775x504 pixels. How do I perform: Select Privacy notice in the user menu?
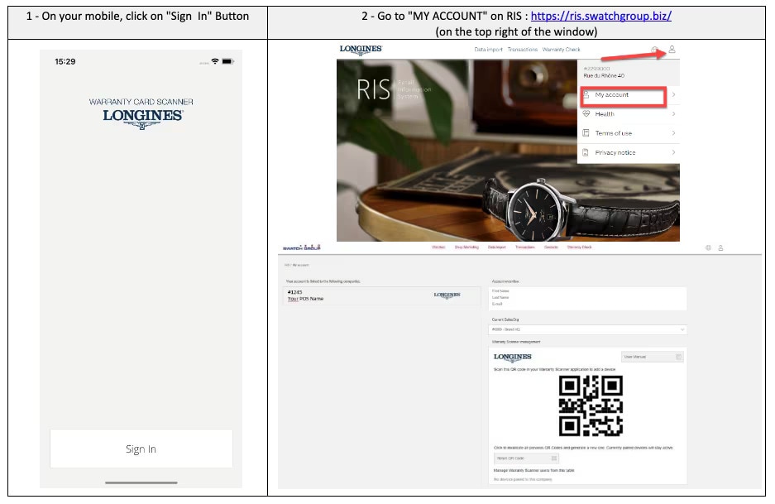[629, 152]
